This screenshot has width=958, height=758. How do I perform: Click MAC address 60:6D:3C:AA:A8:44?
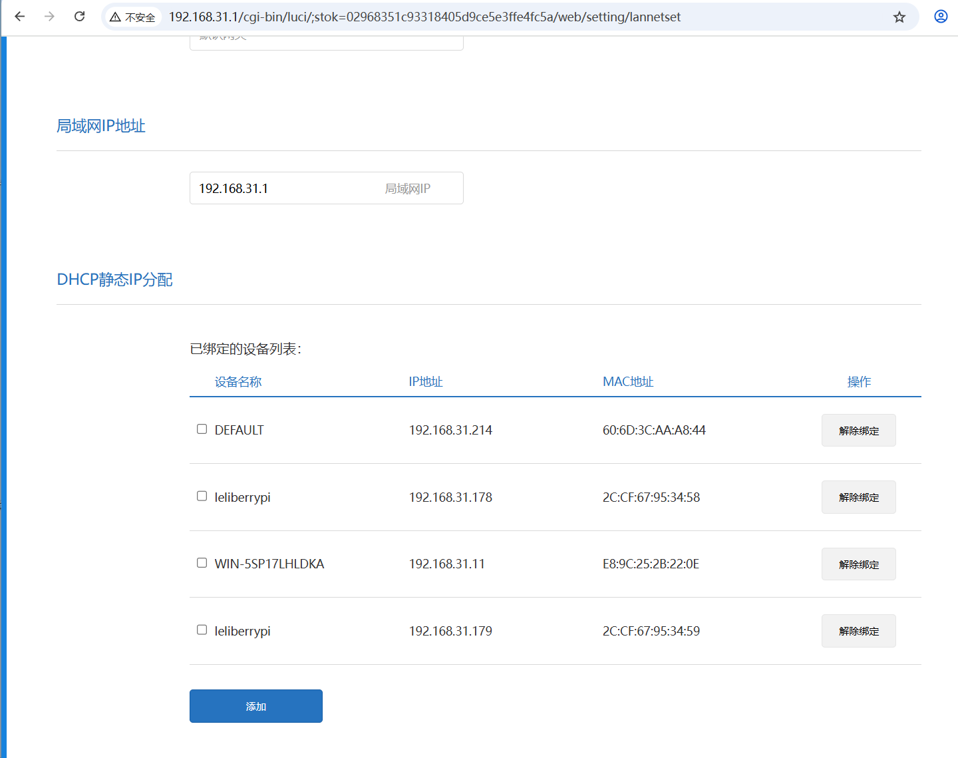pyautogui.click(x=654, y=431)
